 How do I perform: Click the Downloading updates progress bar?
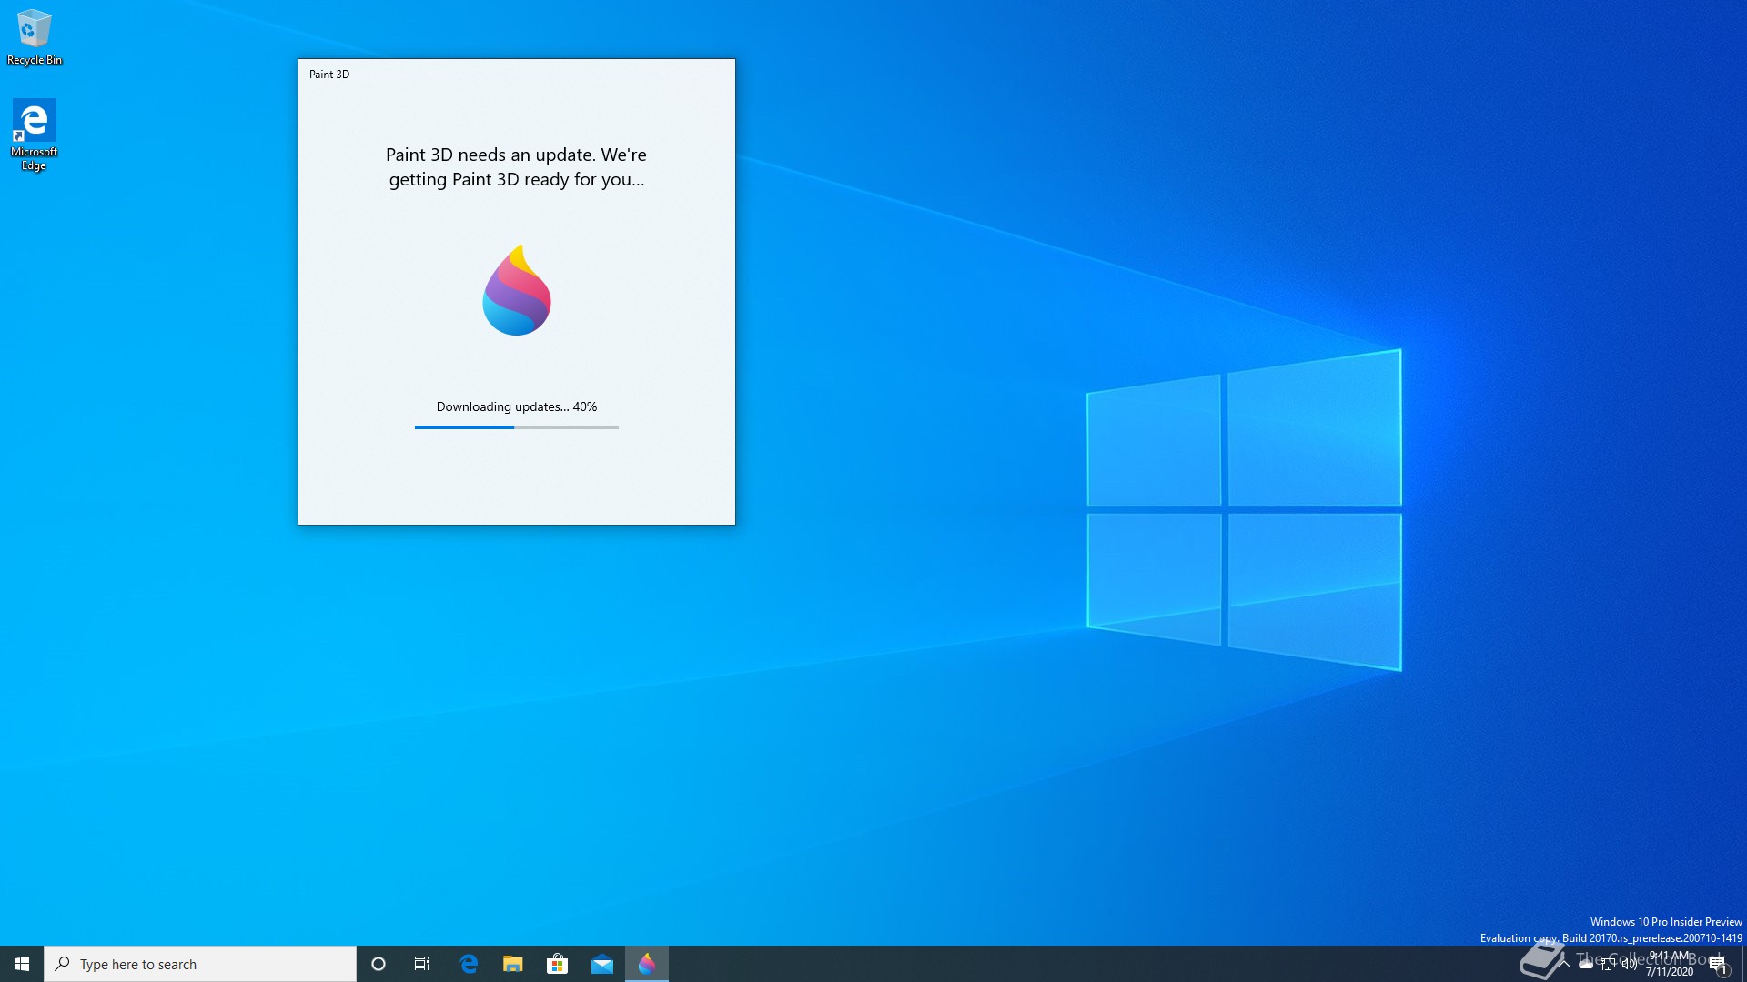click(x=516, y=426)
